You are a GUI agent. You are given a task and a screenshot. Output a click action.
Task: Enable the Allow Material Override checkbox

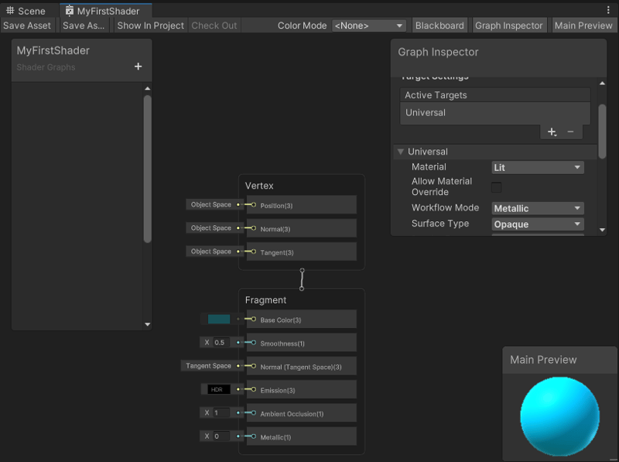tap(497, 187)
